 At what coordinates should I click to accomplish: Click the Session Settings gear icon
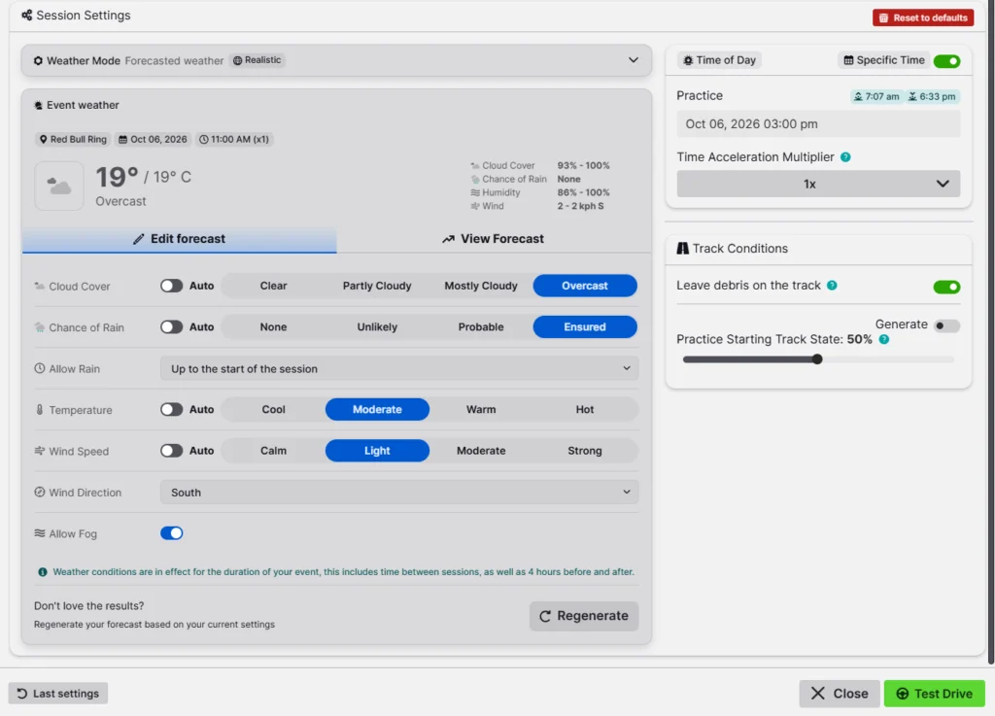(26, 16)
